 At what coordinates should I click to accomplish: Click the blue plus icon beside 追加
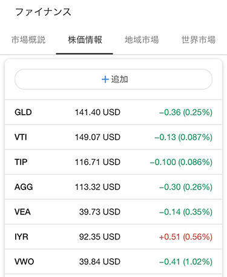(105, 80)
